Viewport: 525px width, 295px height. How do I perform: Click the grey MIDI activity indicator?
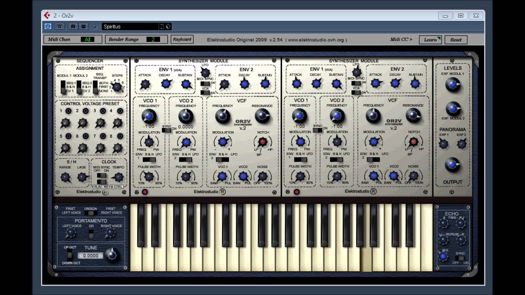pos(95,27)
